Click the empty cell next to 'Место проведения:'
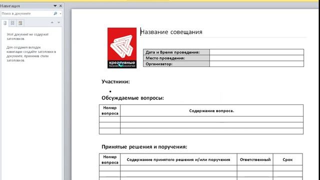320x180 pixels. 256,58
